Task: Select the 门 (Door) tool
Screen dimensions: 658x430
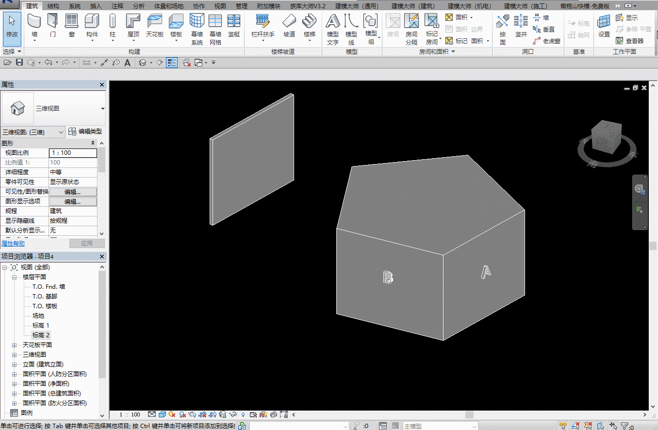Action: 52,25
